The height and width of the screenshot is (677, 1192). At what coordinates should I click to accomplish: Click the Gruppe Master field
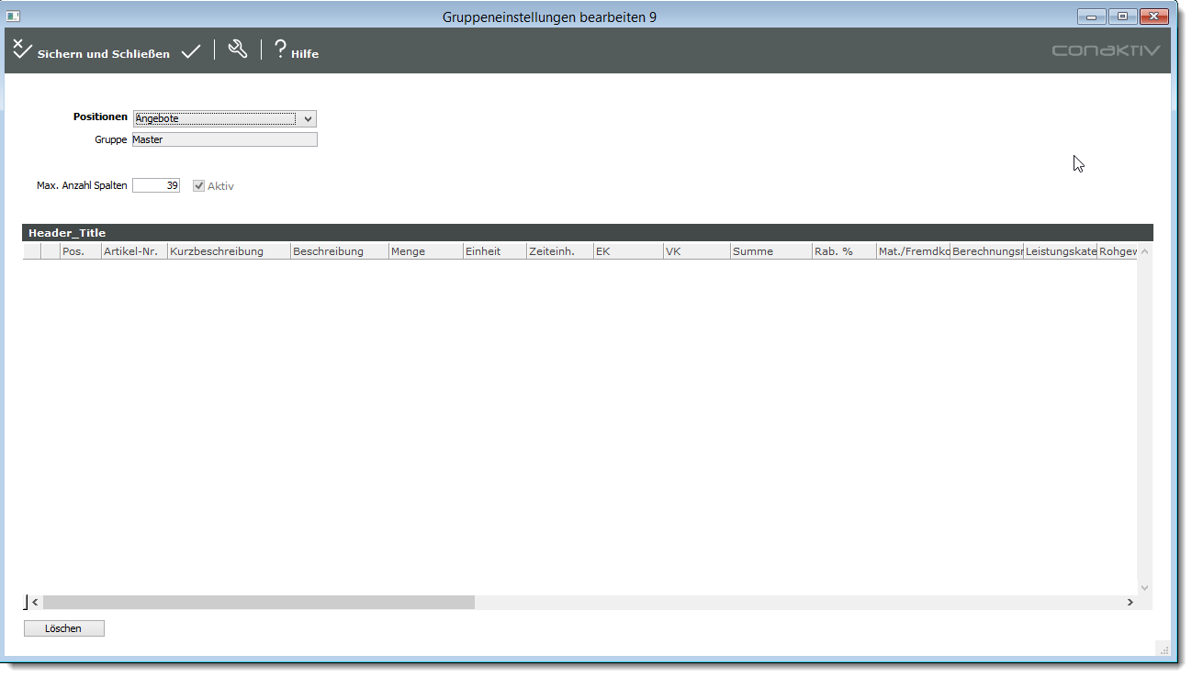(x=225, y=139)
